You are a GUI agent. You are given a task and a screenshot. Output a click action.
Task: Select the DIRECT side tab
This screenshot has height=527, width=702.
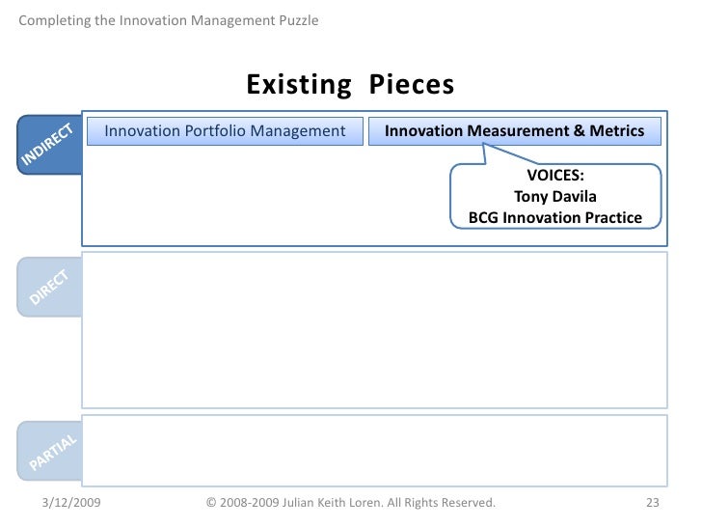coord(49,288)
